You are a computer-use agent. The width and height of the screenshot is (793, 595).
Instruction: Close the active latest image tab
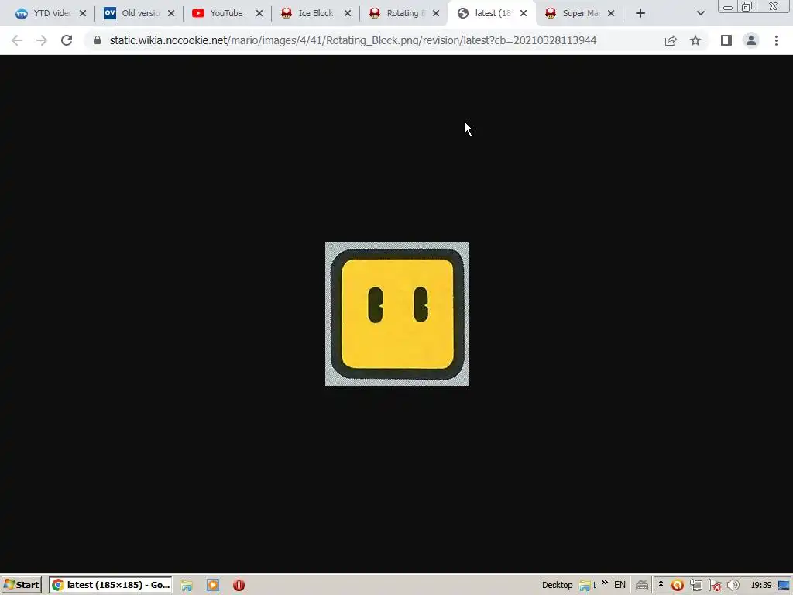point(524,13)
